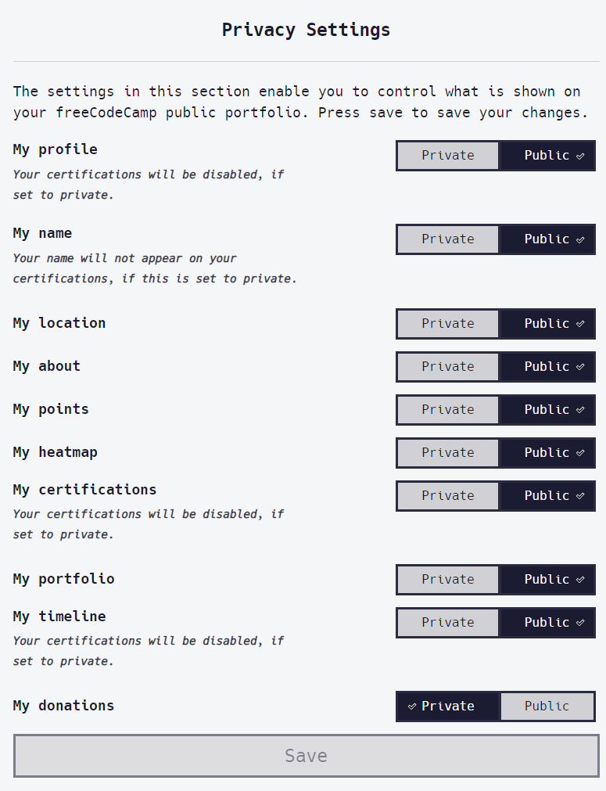Select Public for My location

coord(547,323)
